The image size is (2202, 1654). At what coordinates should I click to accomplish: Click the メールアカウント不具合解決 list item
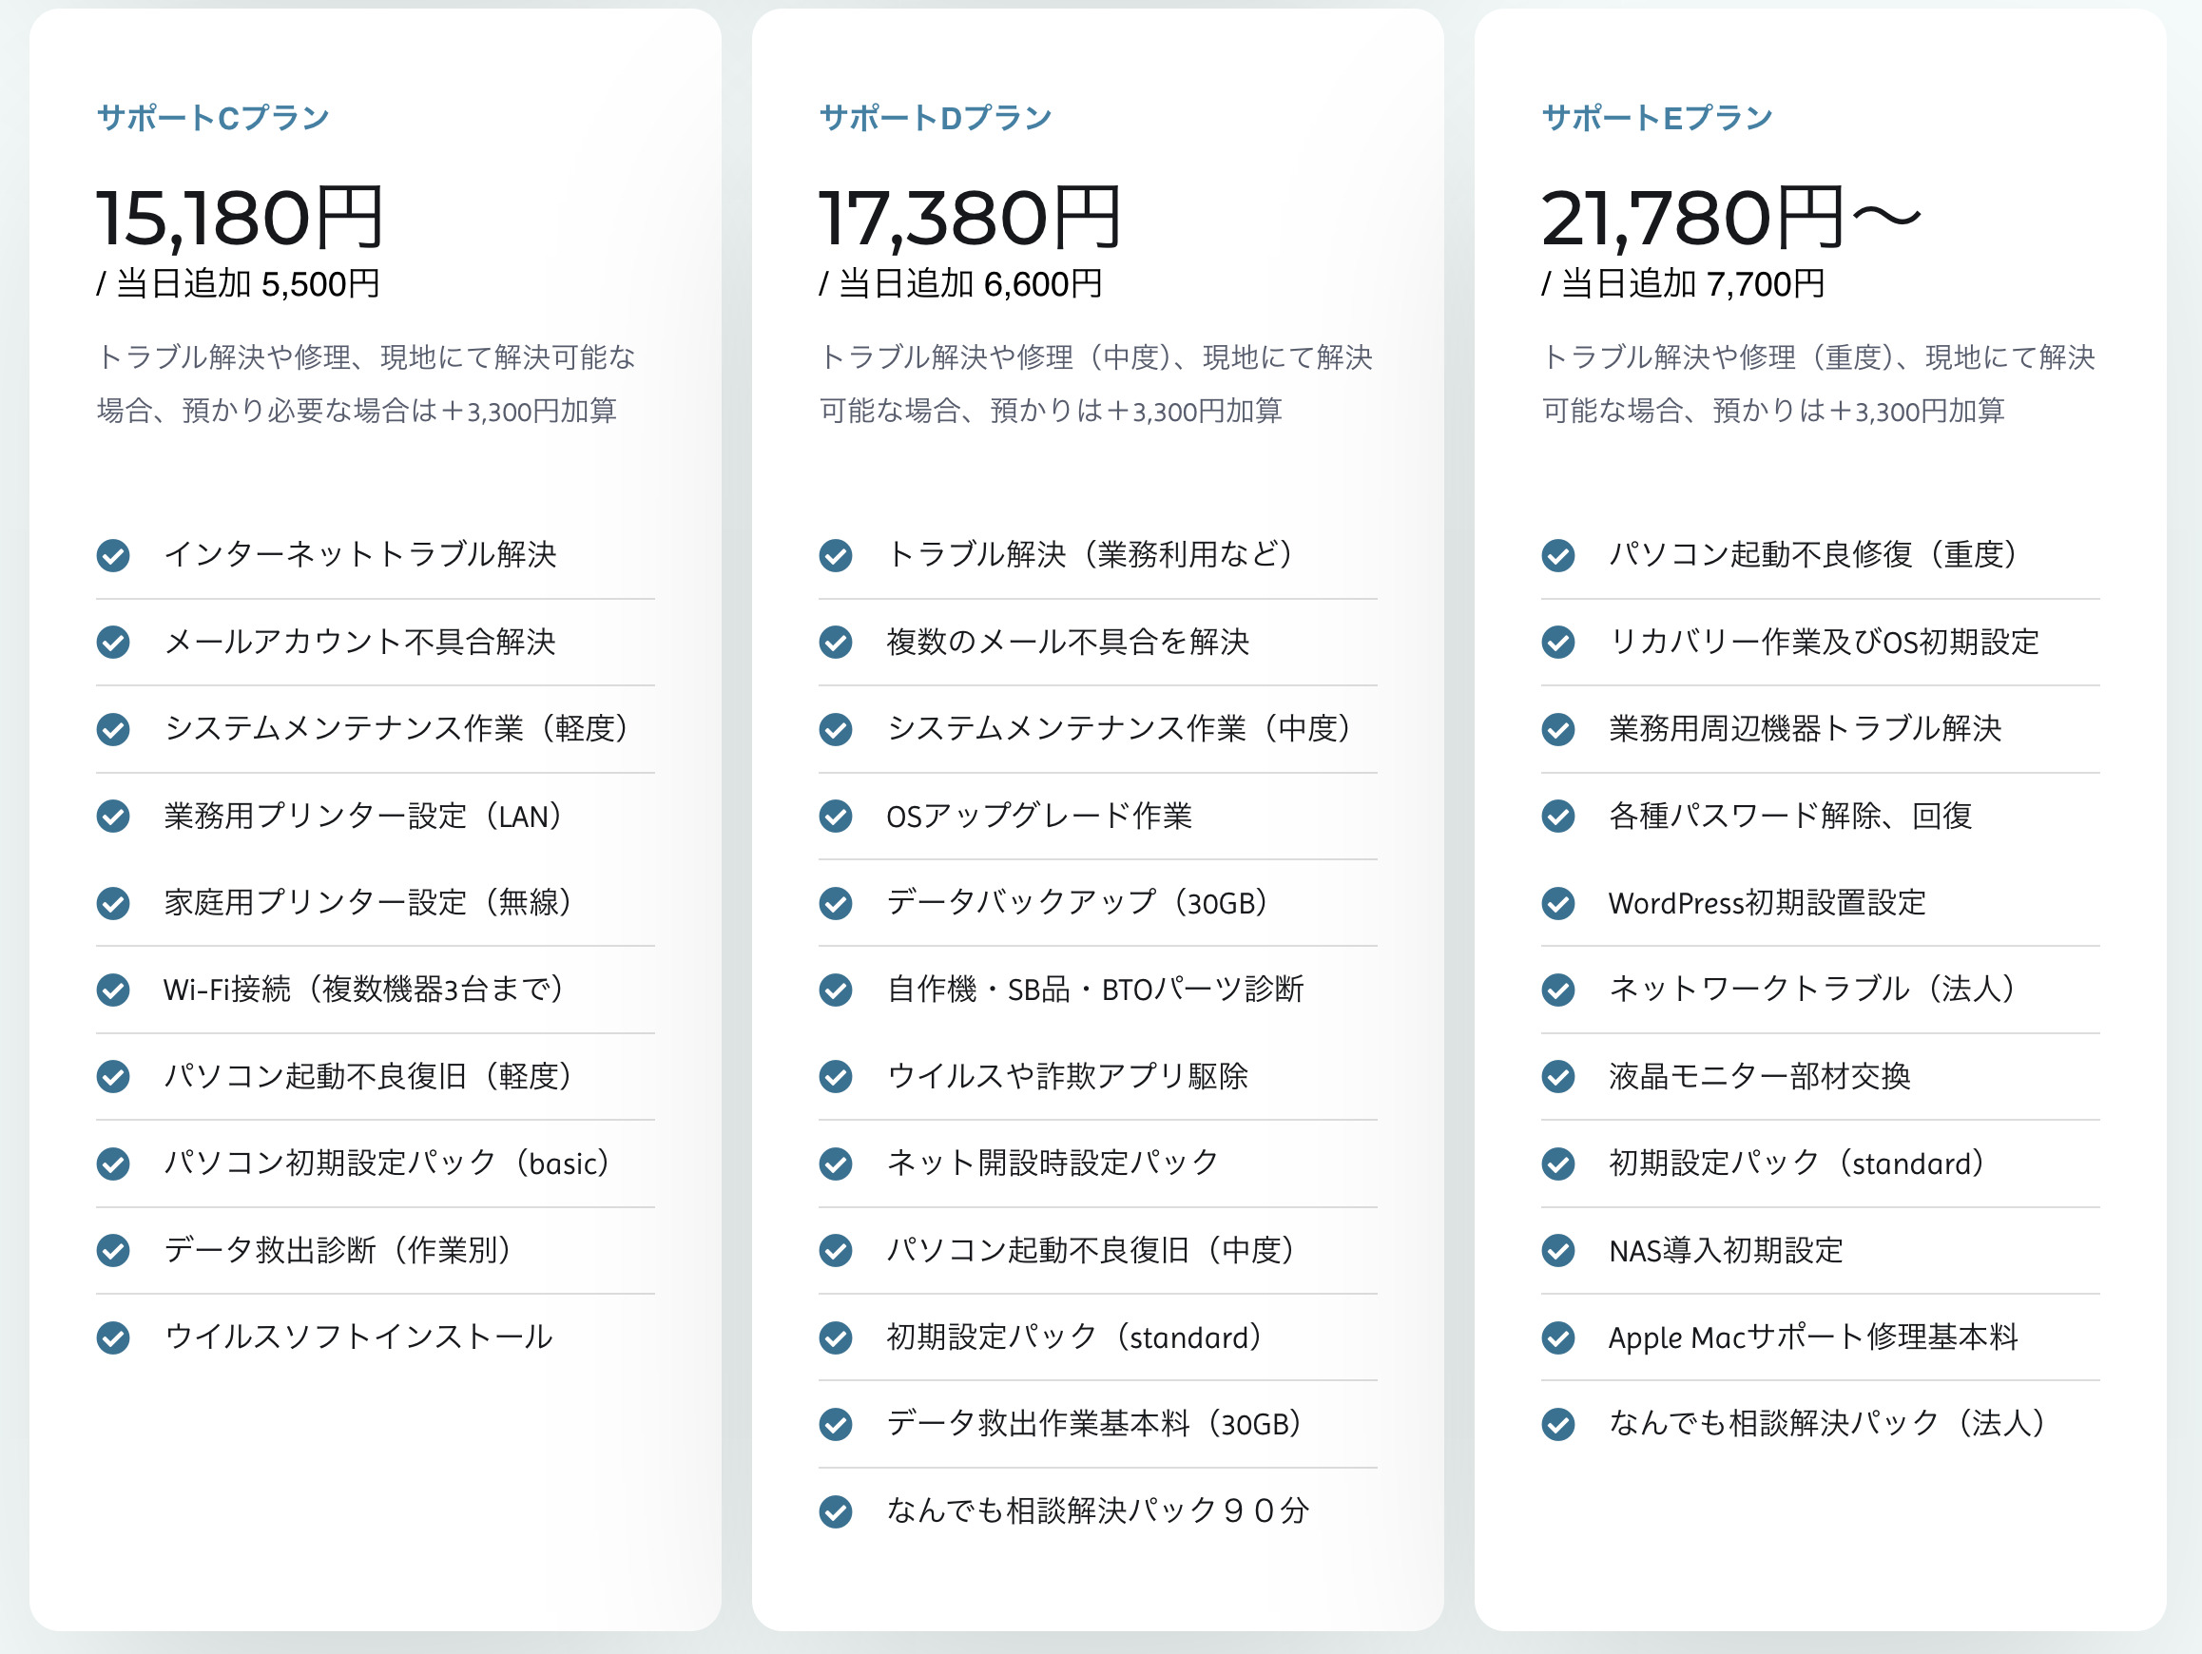coord(359,642)
